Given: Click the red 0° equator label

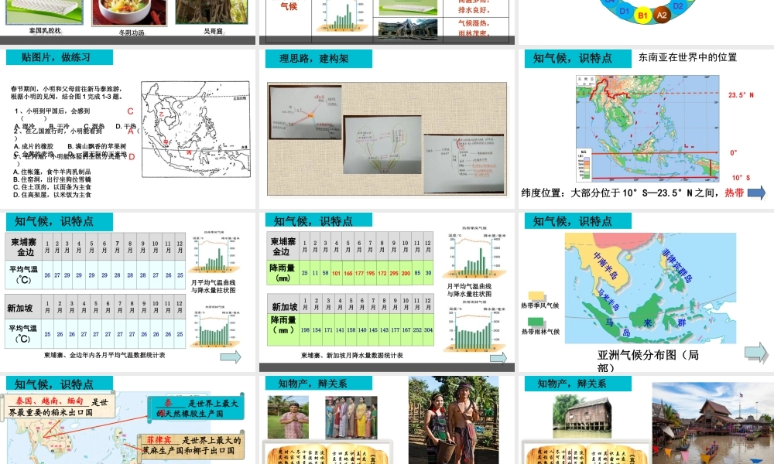Looking at the screenshot, I should pyautogui.click(x=734, y=153).
